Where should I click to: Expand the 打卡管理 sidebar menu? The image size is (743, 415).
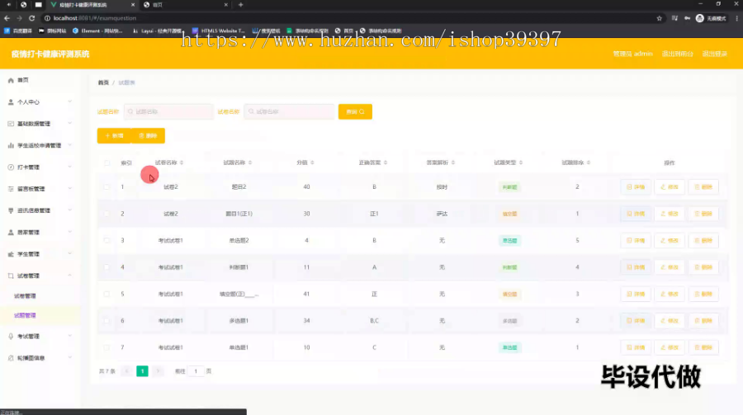point(40,167)
